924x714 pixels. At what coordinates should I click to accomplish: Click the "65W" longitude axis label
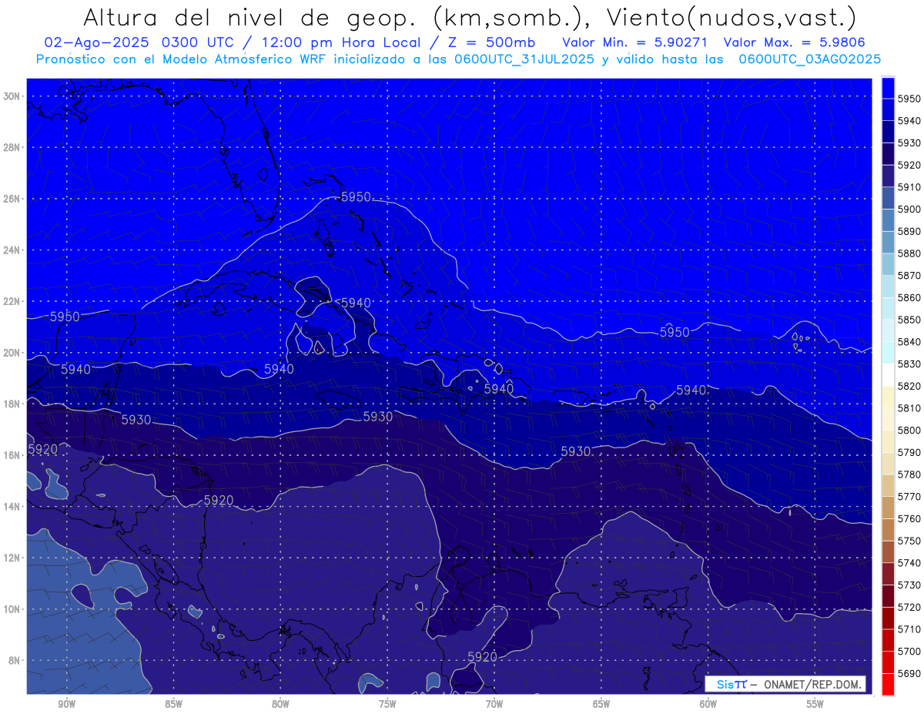pyautogui.click(x=601, y=705)
